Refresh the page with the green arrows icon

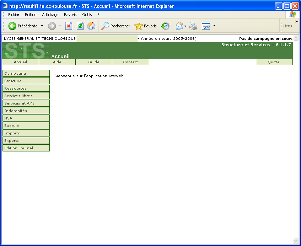pyautogui.click(x=80, y=26)
